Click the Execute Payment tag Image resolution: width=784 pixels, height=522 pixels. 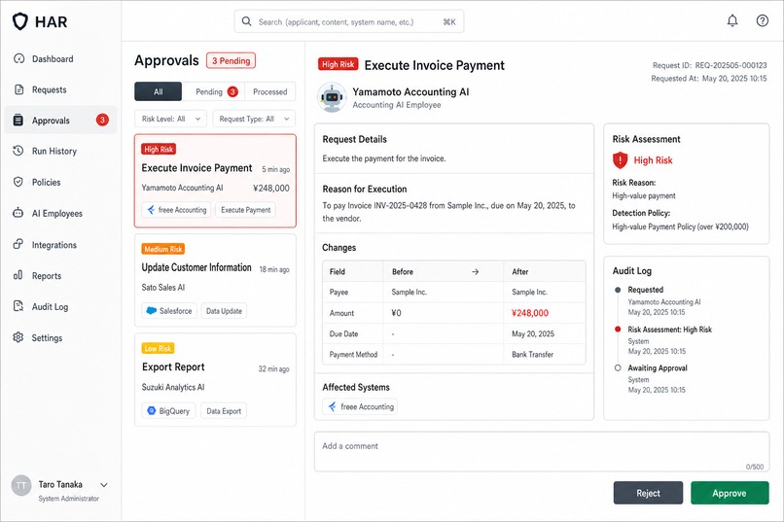point(245,210)
